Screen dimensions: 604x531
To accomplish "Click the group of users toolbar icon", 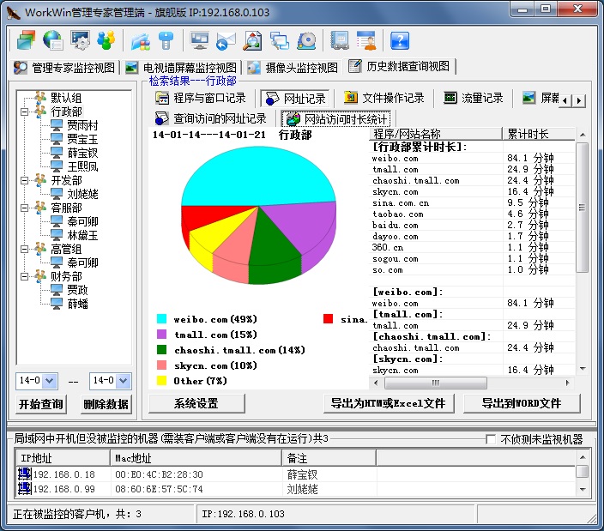I will click(106, 40).
